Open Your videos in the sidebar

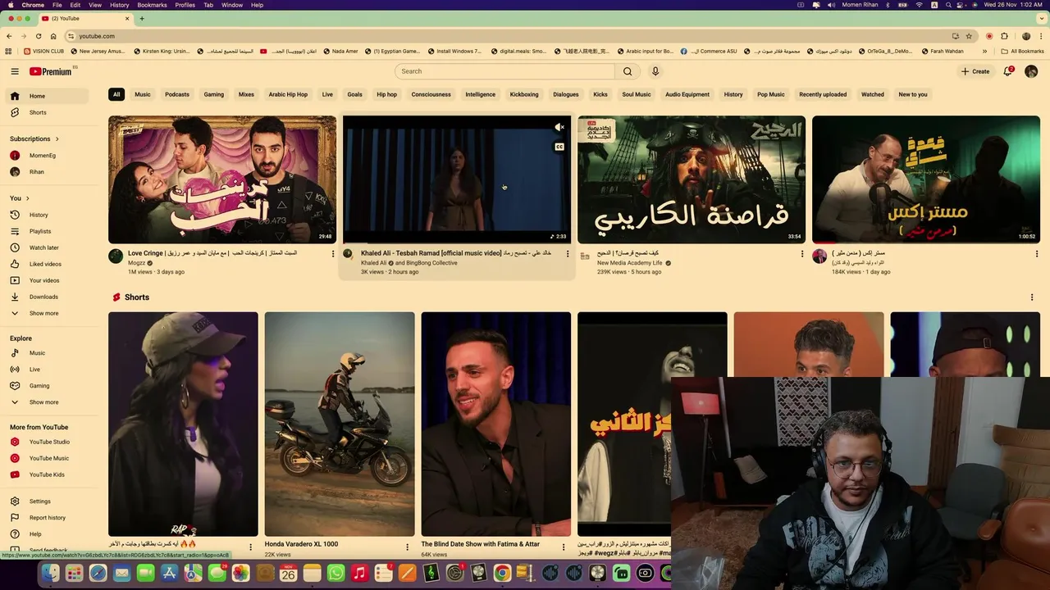point(48,280)
